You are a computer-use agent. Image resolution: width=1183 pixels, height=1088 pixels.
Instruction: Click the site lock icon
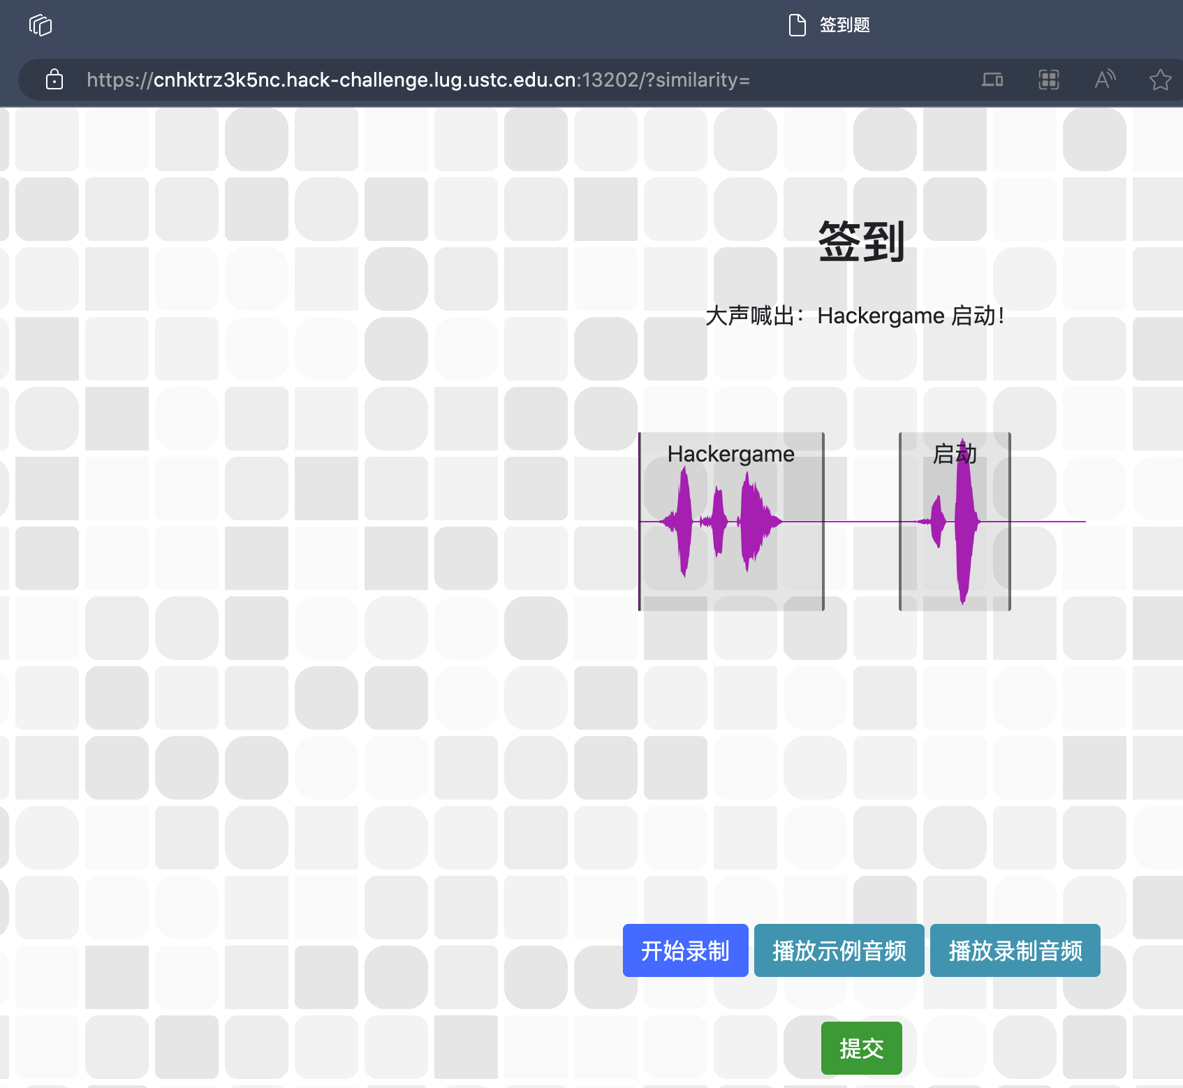[x=54, y=80]
